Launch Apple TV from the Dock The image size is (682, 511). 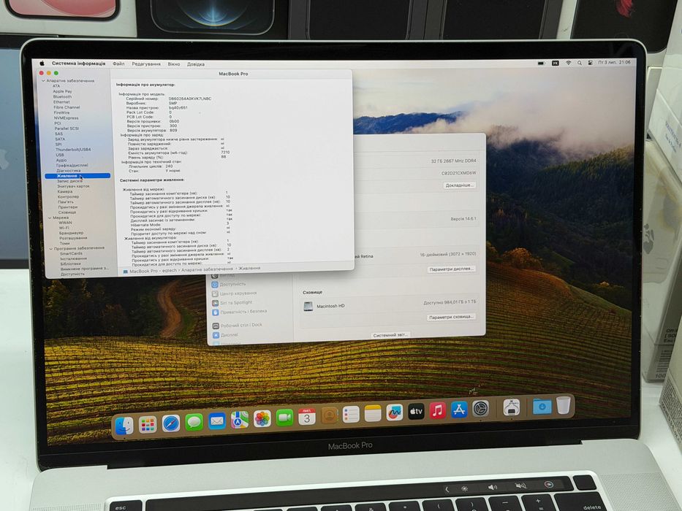coord(416,411)
